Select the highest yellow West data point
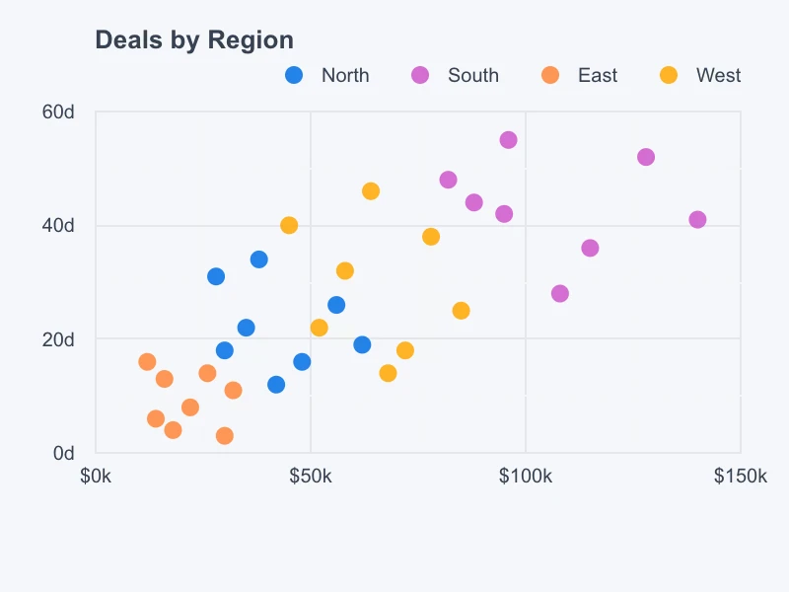The width and height of the screenshot is (789, 592). pos(371,190)
